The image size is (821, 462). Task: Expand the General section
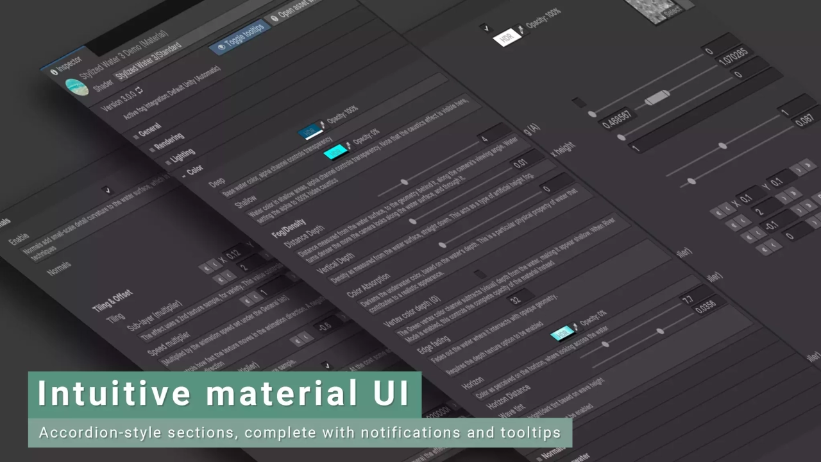(x=149, y=129)
